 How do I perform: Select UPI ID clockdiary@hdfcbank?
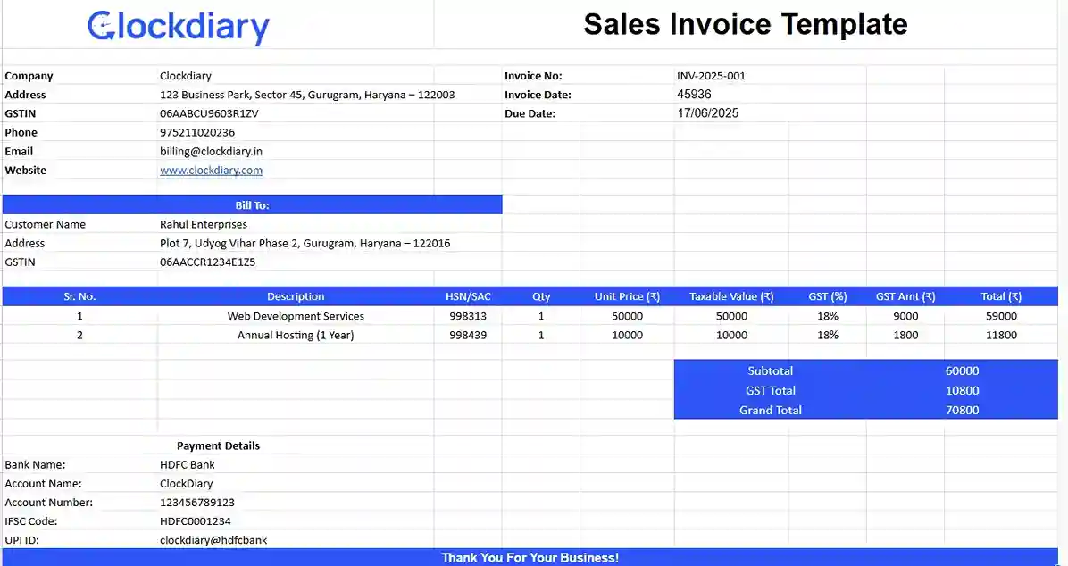pyautogui.click(x=213, y=540)
